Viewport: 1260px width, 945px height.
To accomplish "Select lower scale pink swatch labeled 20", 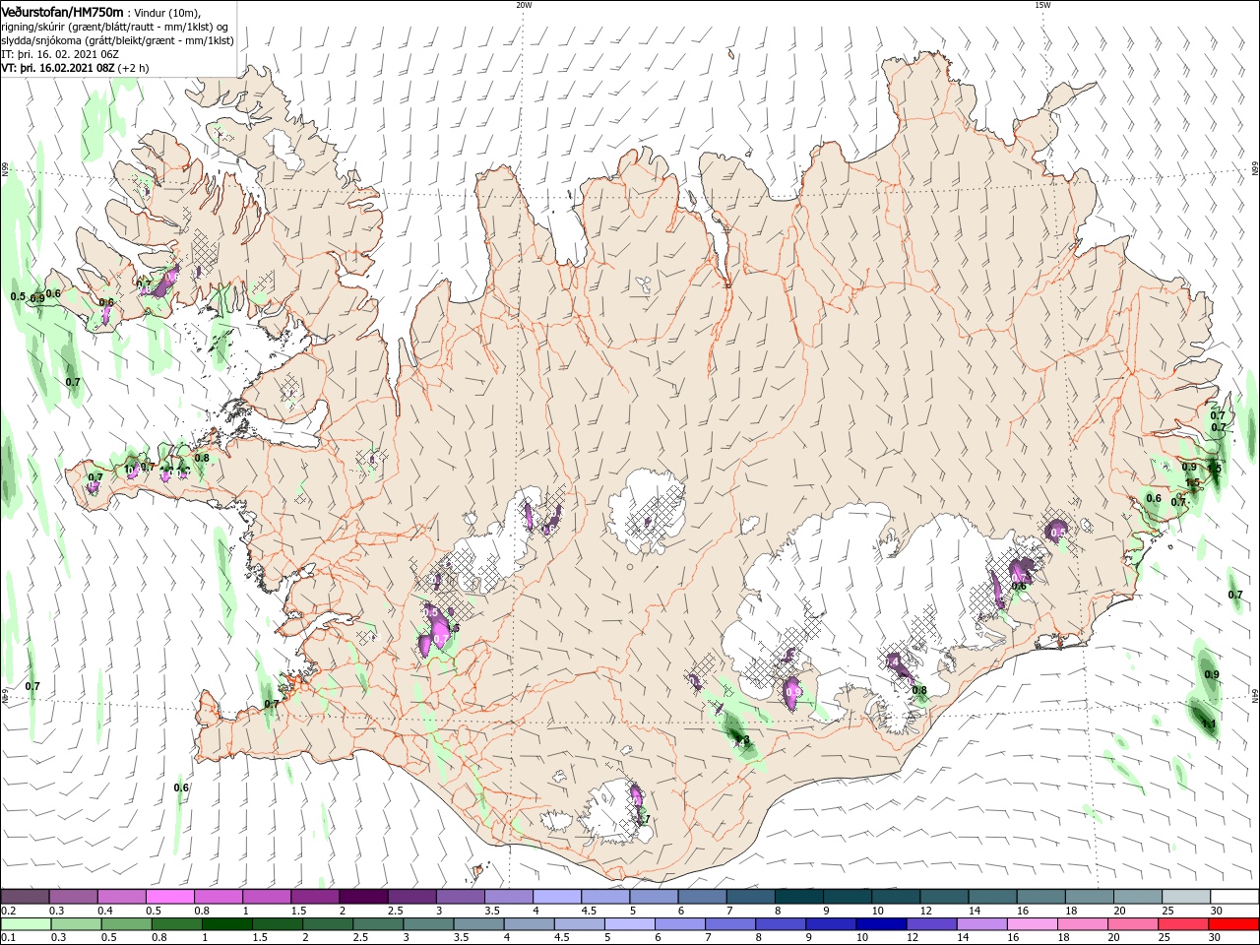I will (1134, 924).
